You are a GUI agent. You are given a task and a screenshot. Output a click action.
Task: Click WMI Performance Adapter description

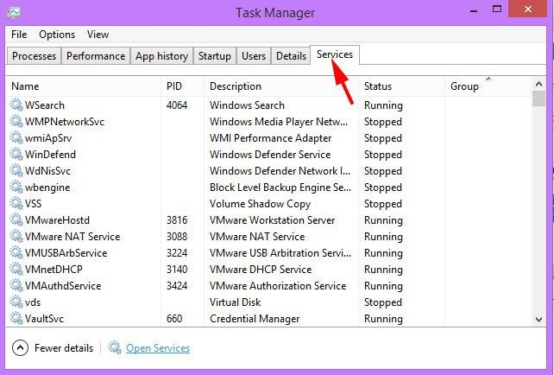click(x=271, y=138)
